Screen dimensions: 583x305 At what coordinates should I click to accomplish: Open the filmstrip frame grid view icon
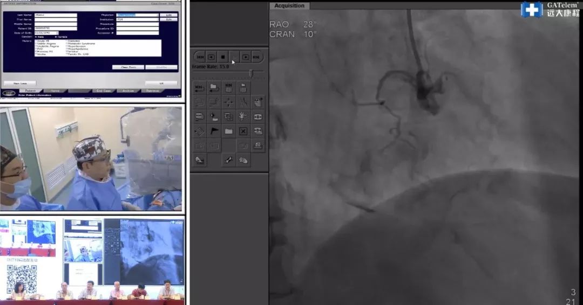229,88
